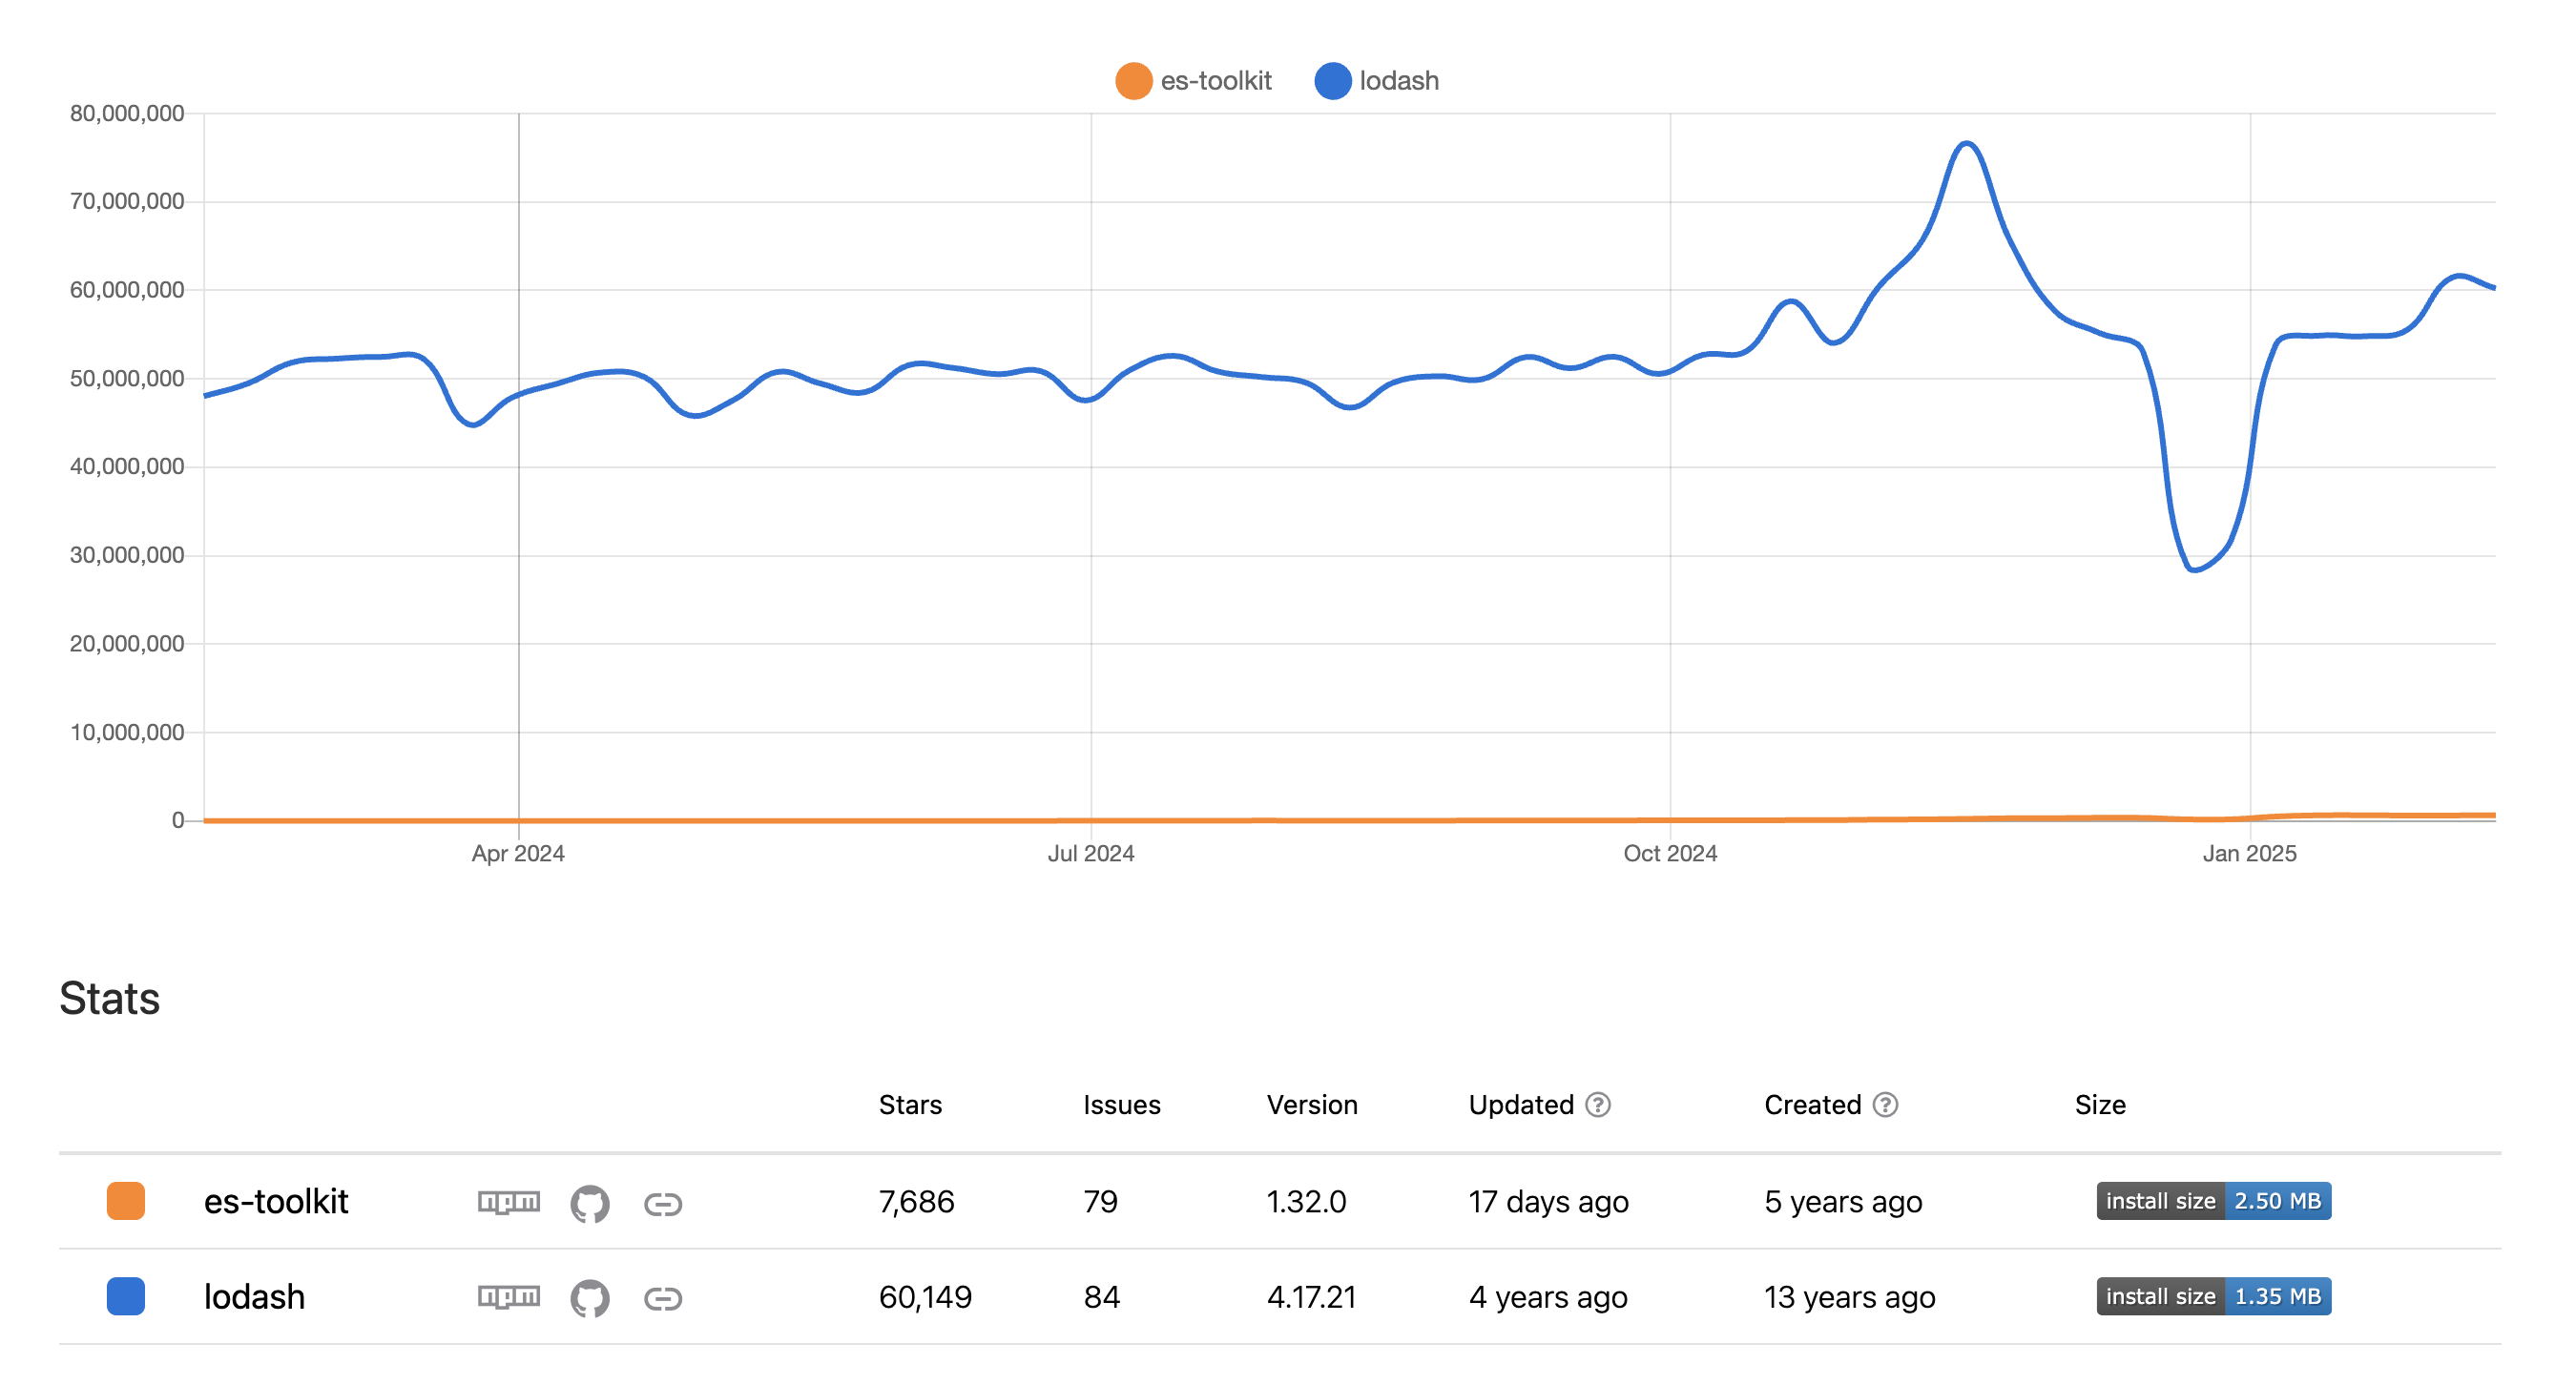Open es-toolkit package name link

(x=276, y=1200)
